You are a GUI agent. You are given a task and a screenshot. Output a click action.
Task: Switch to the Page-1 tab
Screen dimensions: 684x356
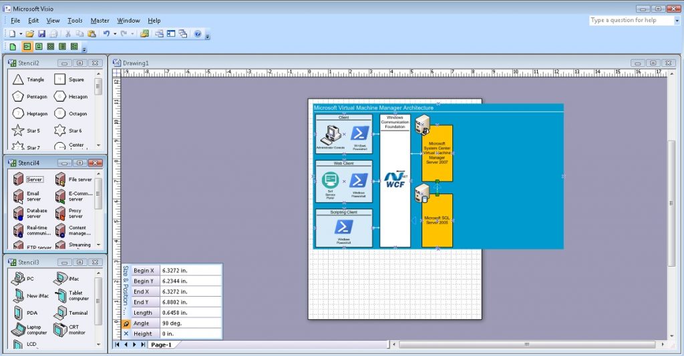[x=162, y=345]
